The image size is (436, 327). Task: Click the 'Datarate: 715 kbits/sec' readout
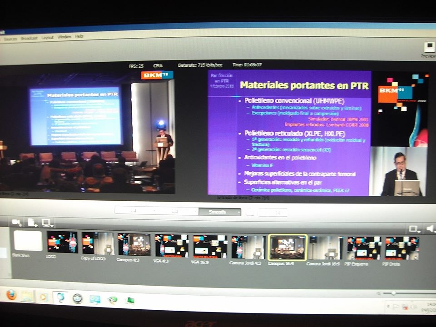tap(200, 65)
